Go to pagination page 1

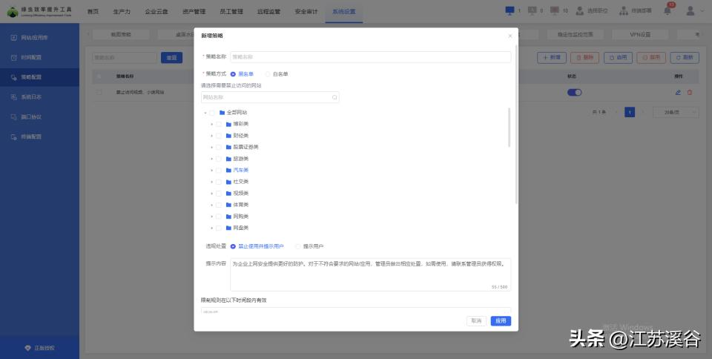630,112
